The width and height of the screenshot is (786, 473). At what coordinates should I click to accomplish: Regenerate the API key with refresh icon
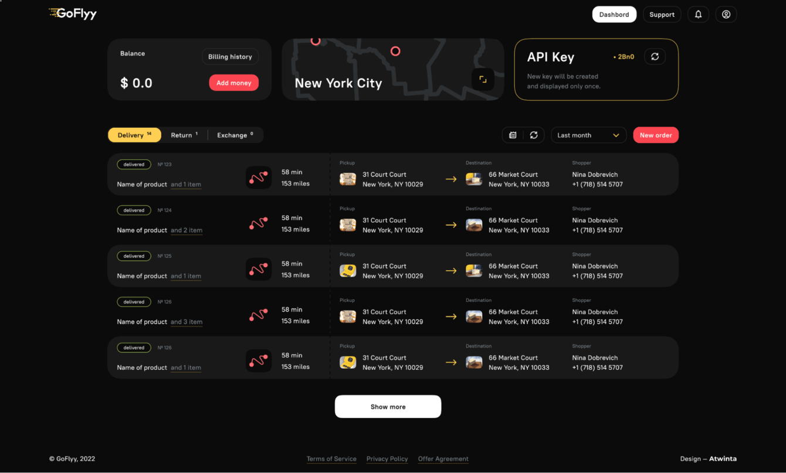point(655,57)
